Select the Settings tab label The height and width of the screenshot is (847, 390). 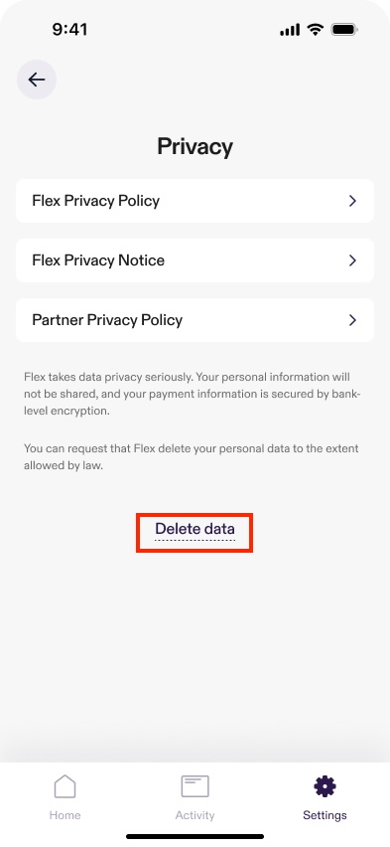[x=325, y=815]
